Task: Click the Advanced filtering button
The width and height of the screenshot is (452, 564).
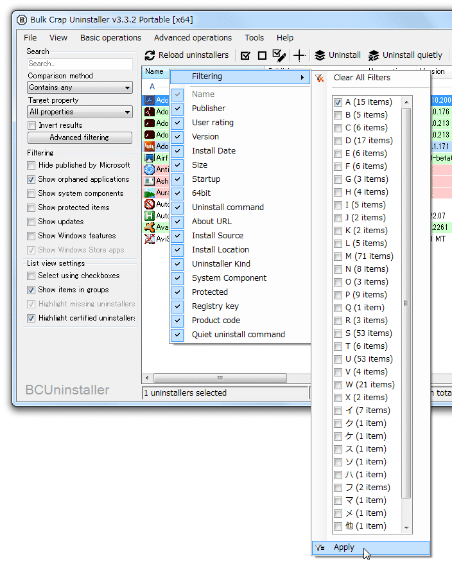Action: pyautogui.click(x=80, y=137)
